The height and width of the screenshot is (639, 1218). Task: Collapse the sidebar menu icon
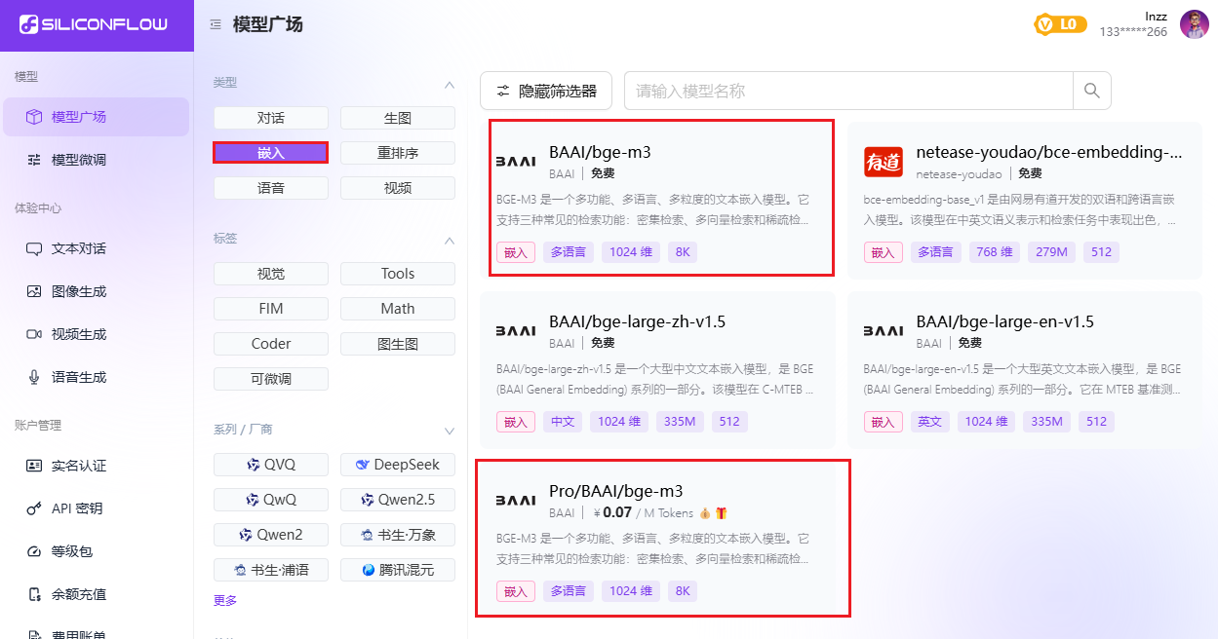coord(216,25)
